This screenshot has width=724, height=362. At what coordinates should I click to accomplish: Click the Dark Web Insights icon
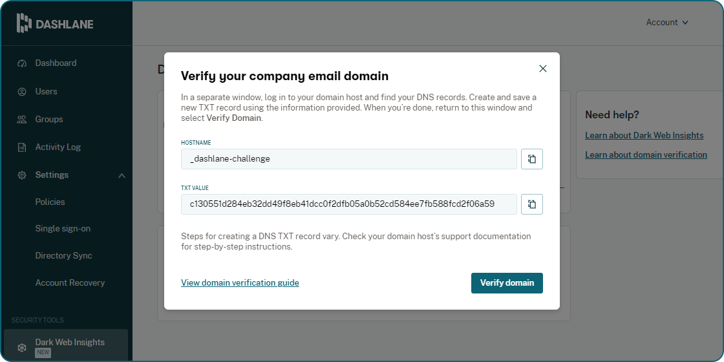tap(22, 347)
